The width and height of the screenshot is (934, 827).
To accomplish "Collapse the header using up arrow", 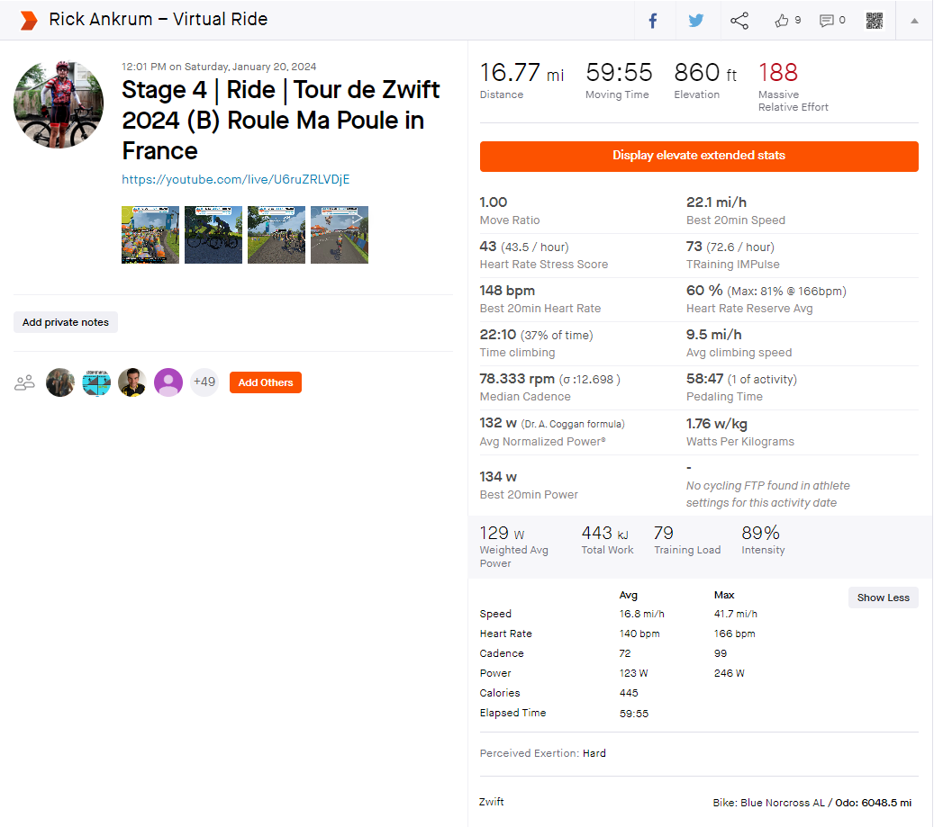I will coord(914,21).
